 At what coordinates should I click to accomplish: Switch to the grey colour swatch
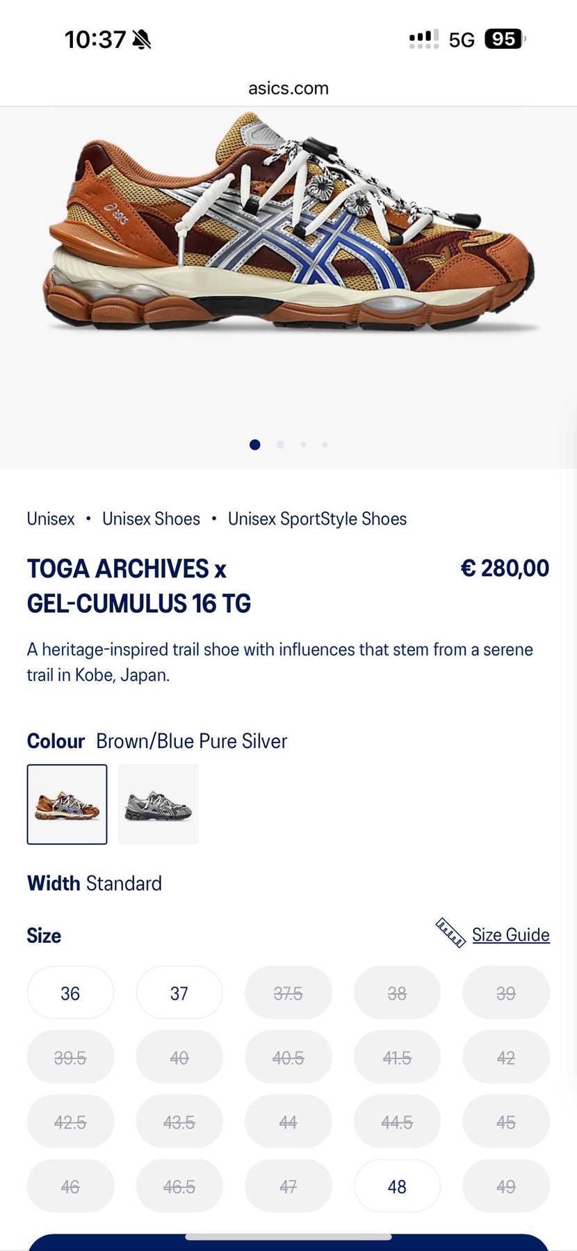point(159,804)
